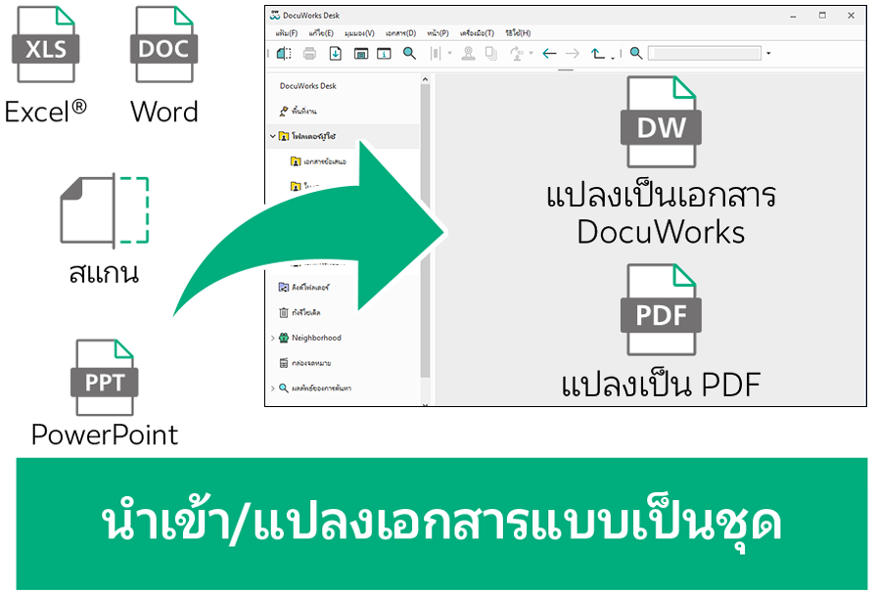
Task: Expand the Neighborhood tree item
Action: pyautogui.click(x=271, y=339)
